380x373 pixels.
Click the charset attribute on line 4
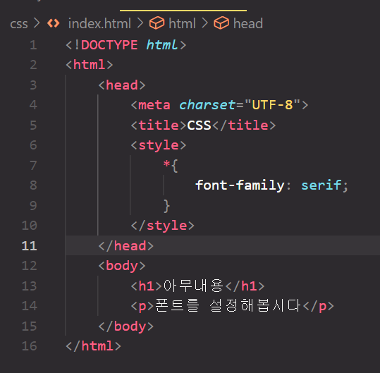pos(207,105)
